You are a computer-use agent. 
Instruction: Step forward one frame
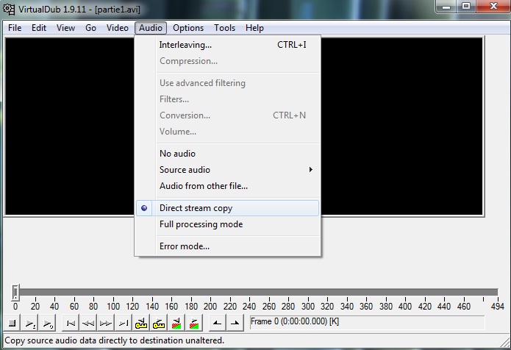pyautogui.click(x=106, y=323)
